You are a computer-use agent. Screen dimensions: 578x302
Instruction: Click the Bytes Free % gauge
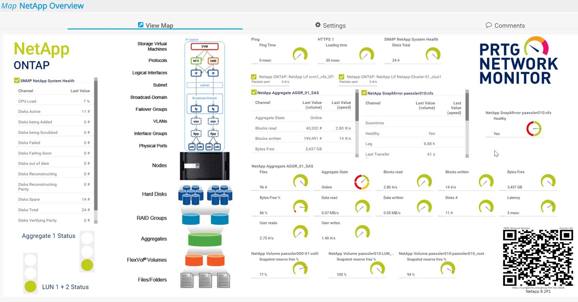coord(300,207)
